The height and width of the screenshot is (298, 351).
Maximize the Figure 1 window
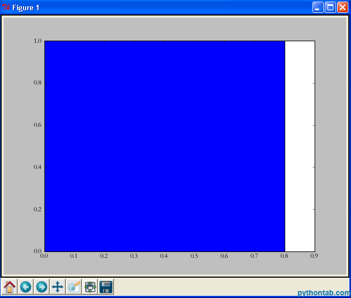pos(330,7)
